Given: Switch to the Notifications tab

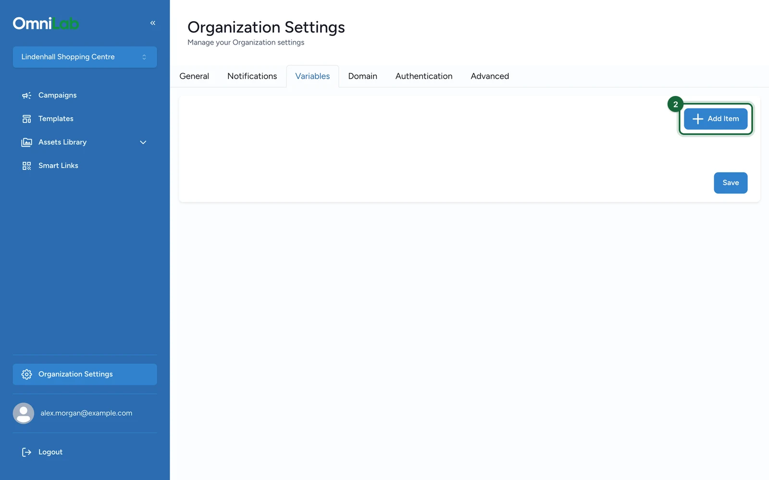Looking at the screenshot, I should pos(252,76).
